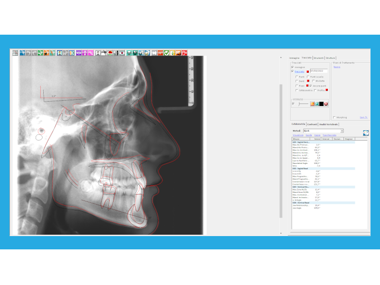The height and width of the screenshot is (285, 380).
Task: Click the first teal printer icon
Action: pyautogui.click(x=129, y=53)
